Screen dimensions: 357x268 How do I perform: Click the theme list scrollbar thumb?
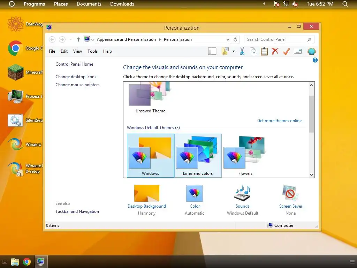pyautogui.click(x=311, y=114)
